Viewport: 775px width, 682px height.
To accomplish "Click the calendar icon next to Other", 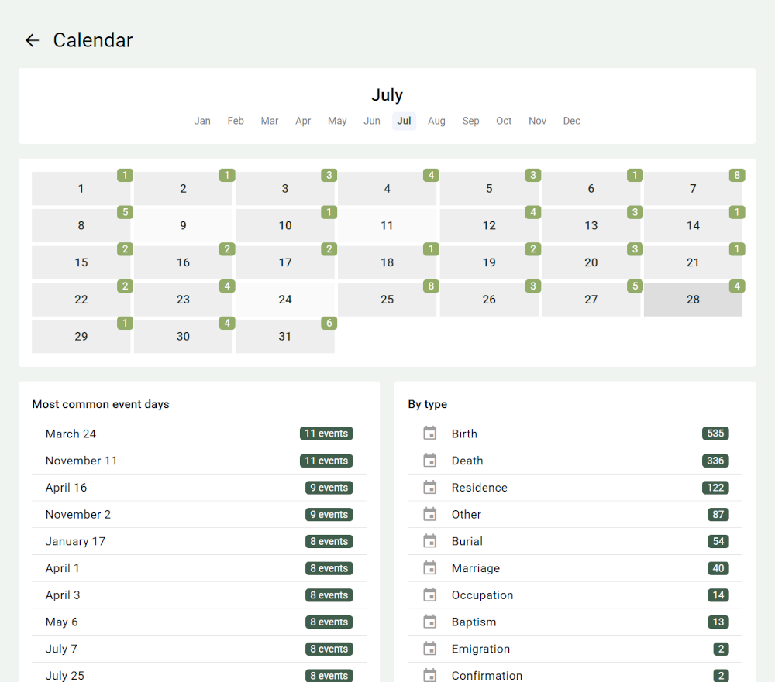I will [430, 514].
